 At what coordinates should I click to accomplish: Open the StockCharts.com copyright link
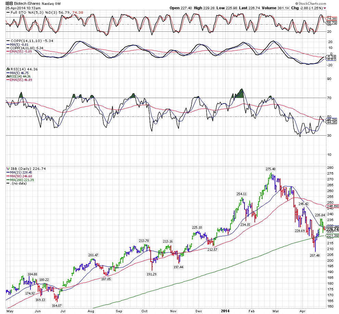[311, 3]
